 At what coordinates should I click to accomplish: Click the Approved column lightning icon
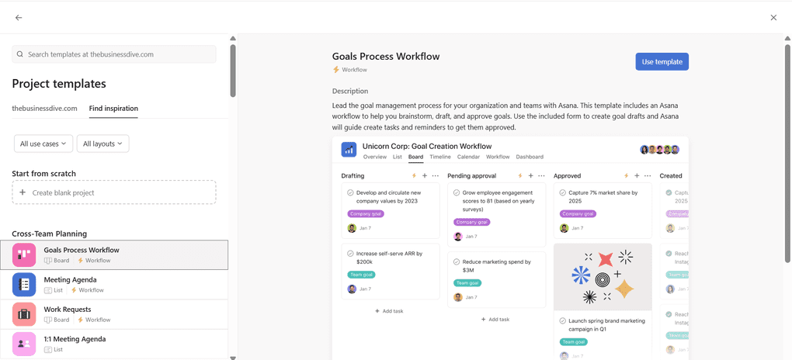click(x=627, y=175)
